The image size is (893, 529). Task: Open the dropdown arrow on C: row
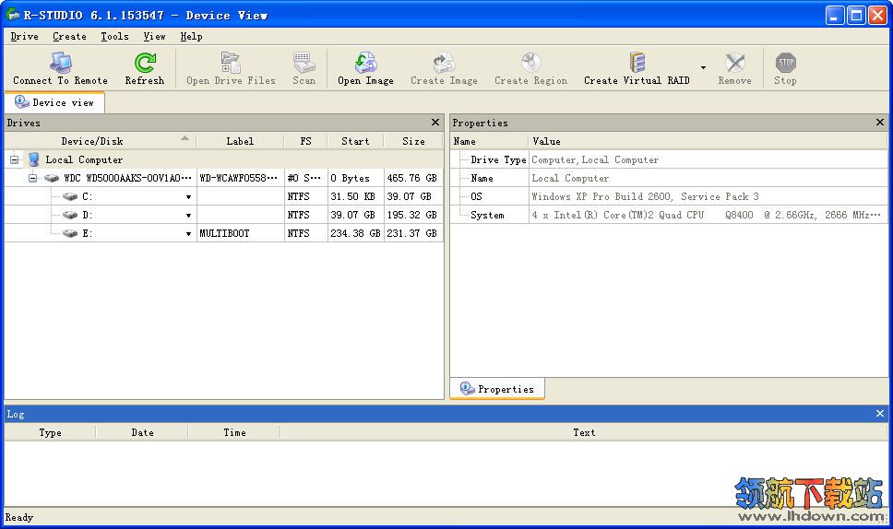click(188, 197)
